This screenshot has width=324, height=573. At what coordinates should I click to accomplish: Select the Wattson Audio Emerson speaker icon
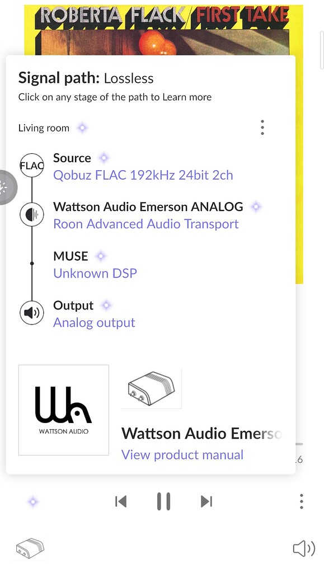31,214
